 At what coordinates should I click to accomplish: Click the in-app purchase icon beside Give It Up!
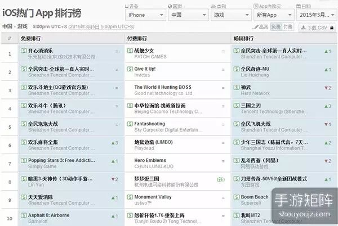coord(130,69)
